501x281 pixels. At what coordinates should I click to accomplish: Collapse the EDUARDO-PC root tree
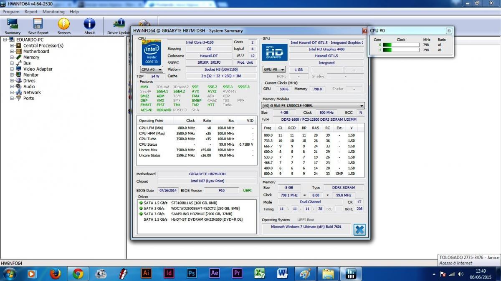(5, 40)
